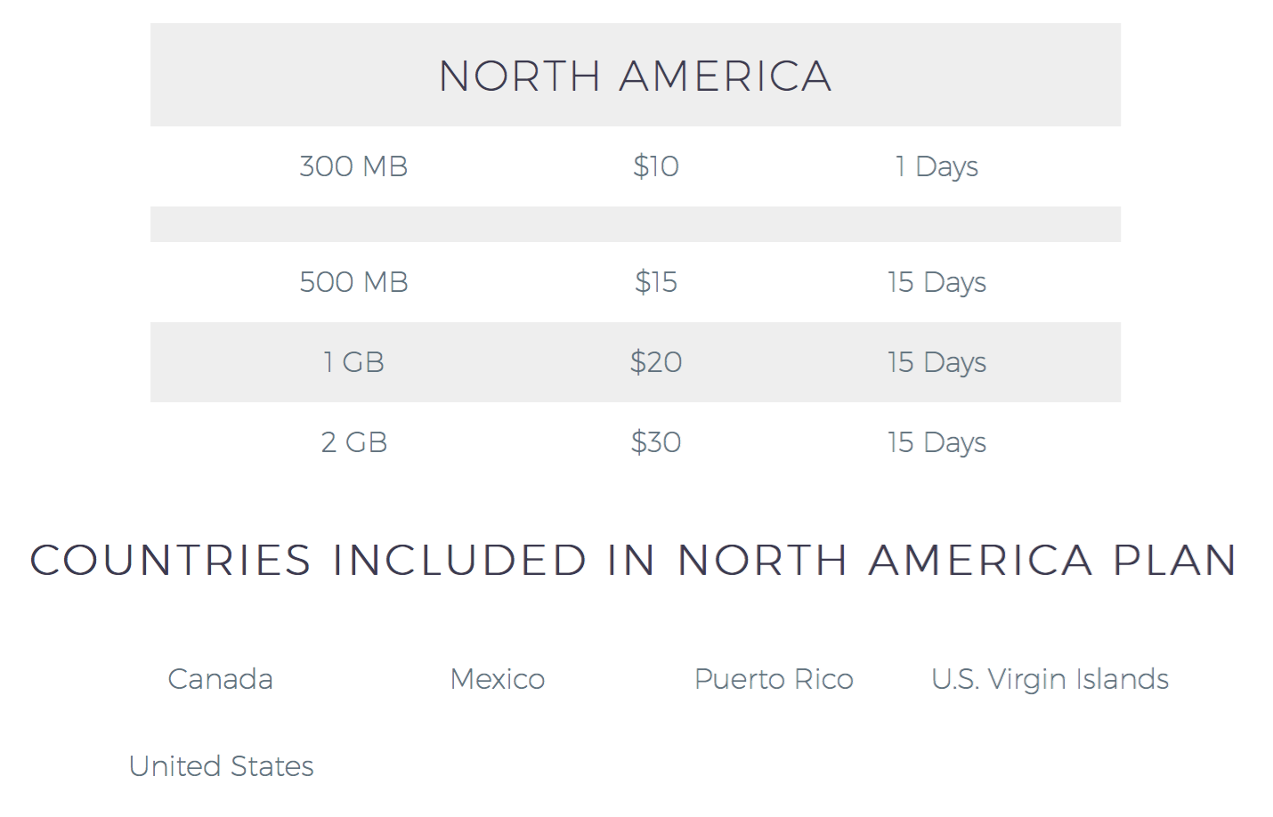Click 15 Days in the 2 GB row
This screenshot has height=817, width=1273.
(x=937, y=442)
